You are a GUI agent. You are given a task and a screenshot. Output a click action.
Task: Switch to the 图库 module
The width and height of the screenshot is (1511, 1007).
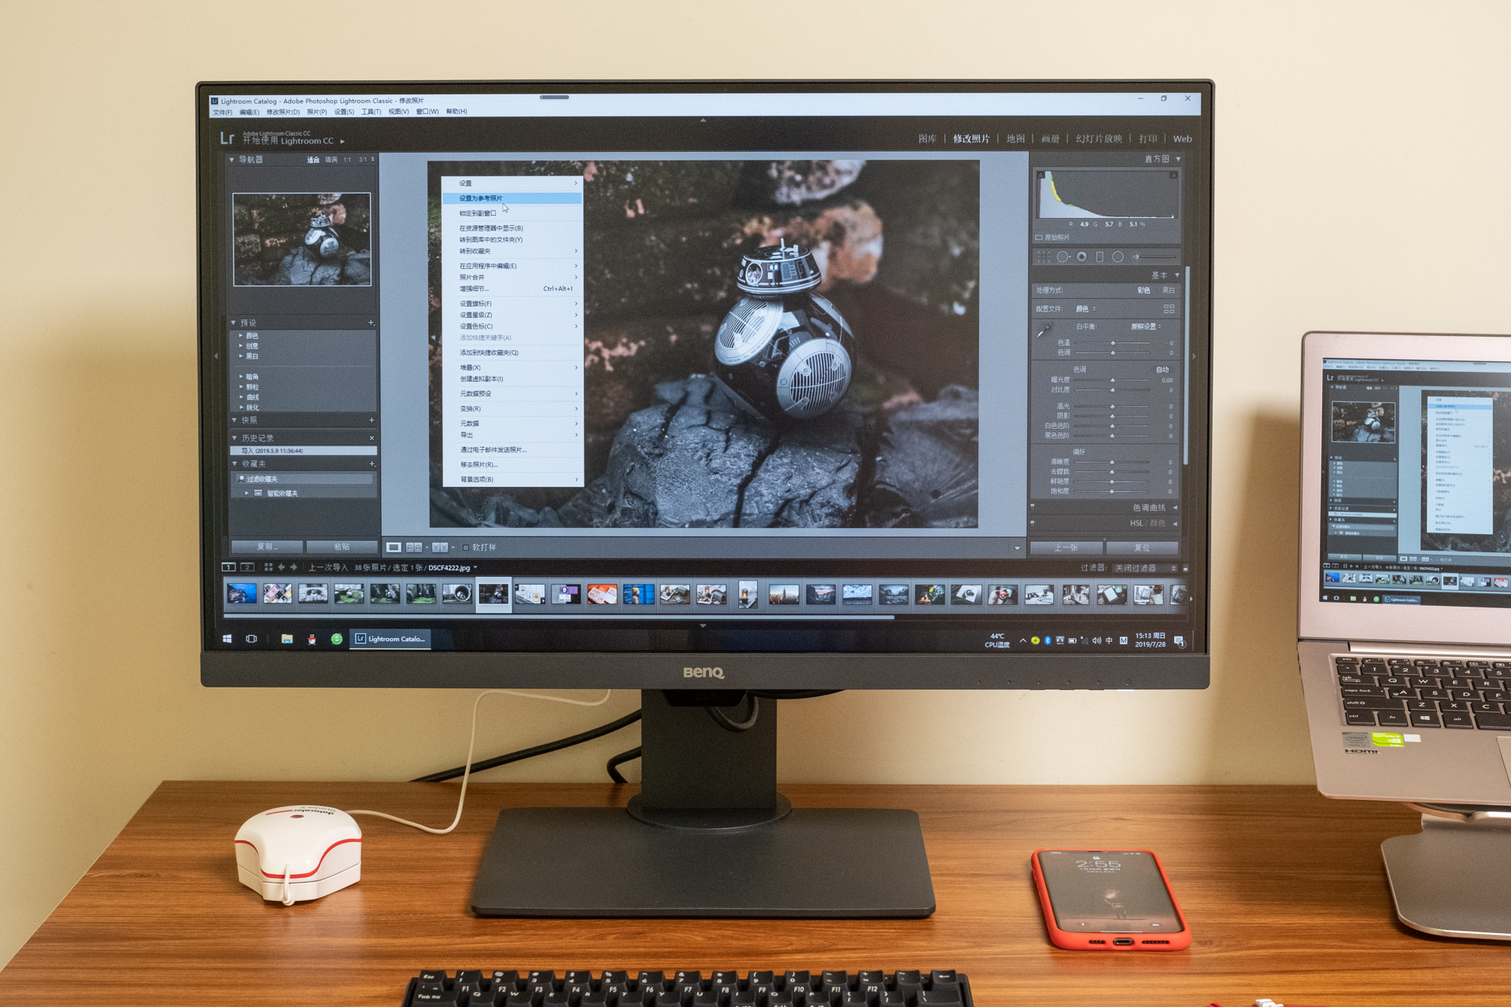pos(927,139)
